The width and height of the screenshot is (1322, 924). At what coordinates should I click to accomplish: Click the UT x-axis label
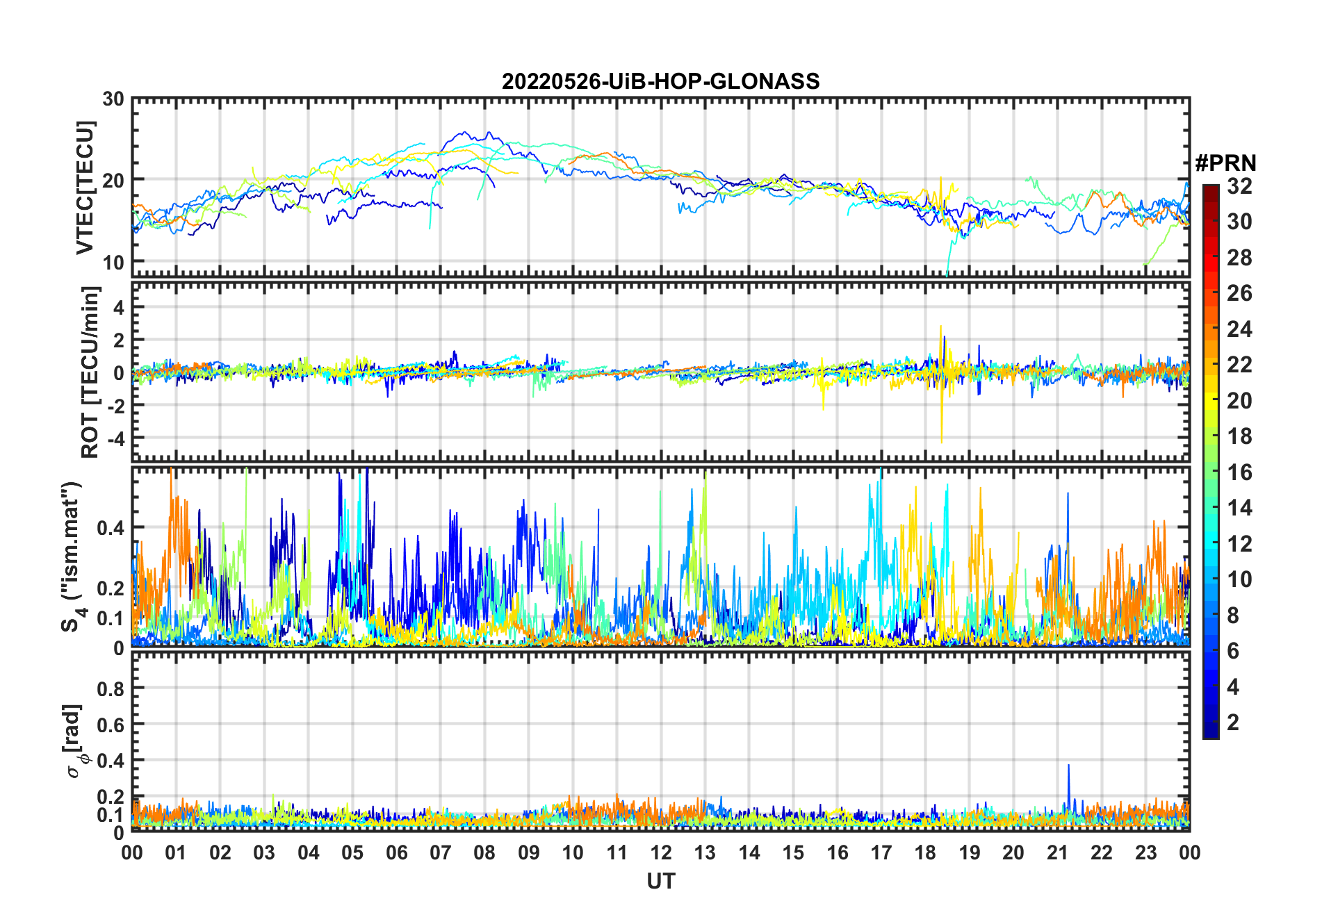[660, 881]
